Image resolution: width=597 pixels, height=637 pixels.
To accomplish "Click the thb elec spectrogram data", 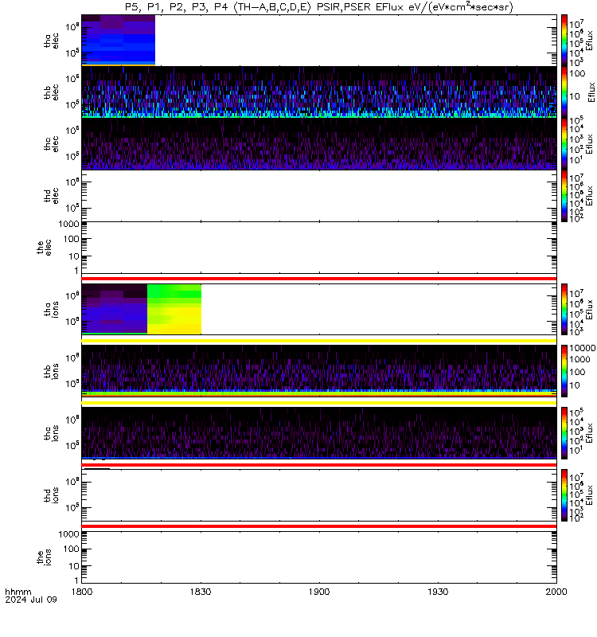I will pos(319,92).
